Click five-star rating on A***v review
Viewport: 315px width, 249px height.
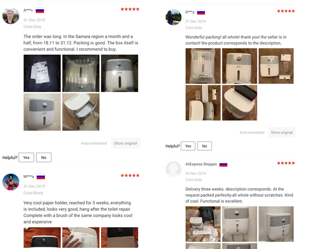pyautogui.click(x=130, y=9)
